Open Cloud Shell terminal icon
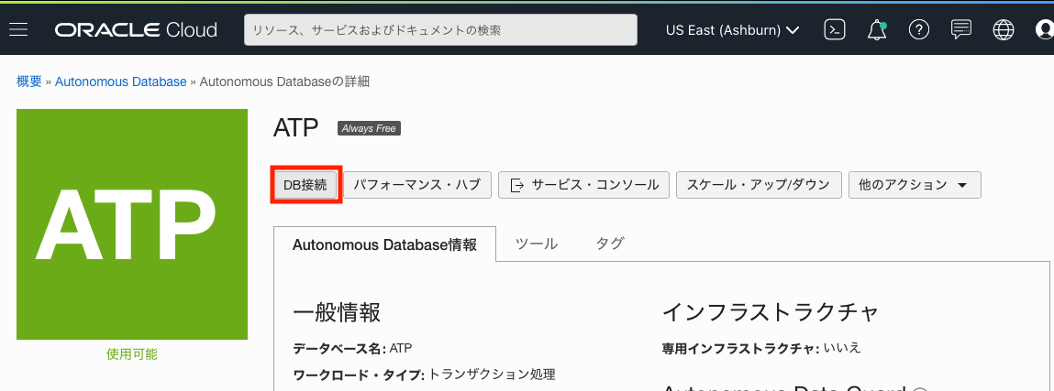This screenshot has height=391, width=1054. (834, 29)
